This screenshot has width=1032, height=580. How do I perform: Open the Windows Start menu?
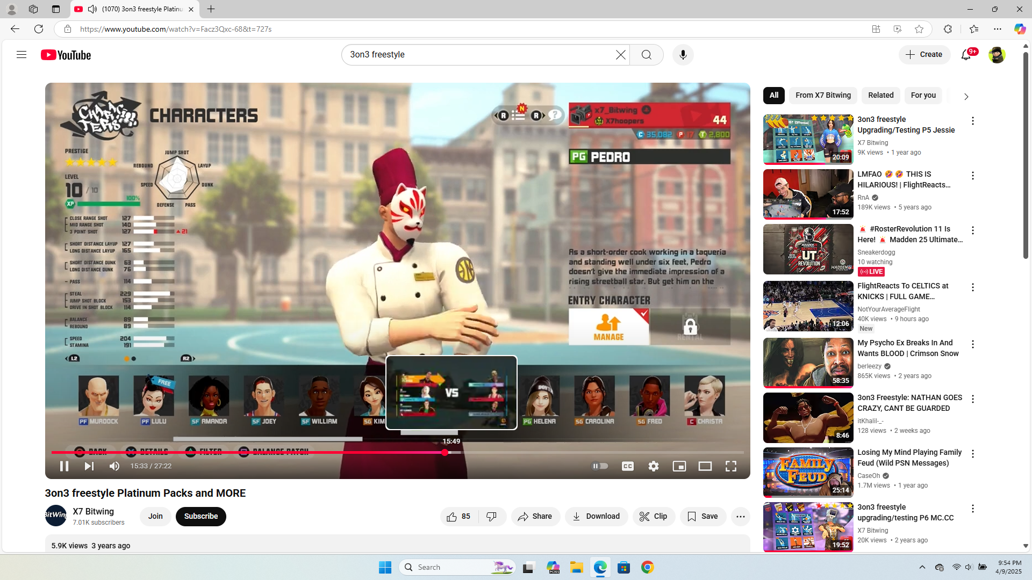(385, 567)
